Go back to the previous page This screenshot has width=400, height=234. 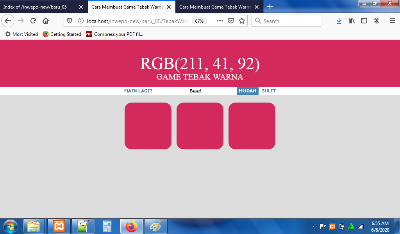8,21
